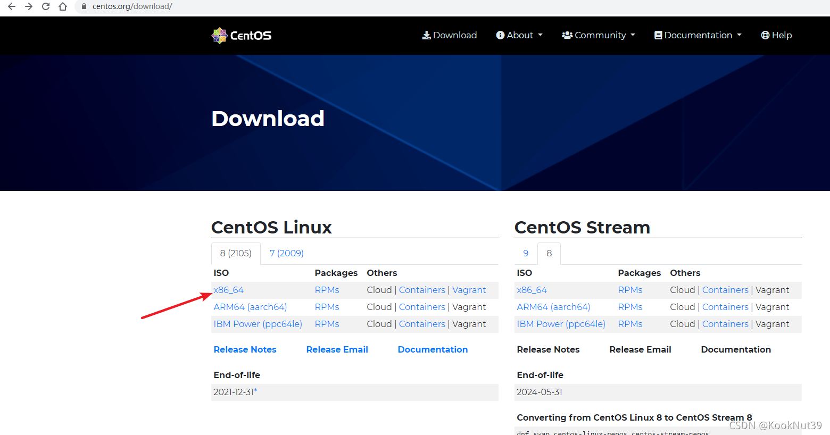View site info via the padlock icon
The image size is (830, 435).
point(84,6)
